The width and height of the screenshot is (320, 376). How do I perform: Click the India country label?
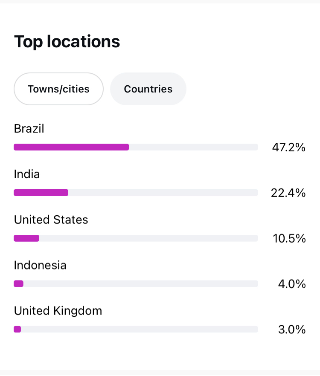27,174
